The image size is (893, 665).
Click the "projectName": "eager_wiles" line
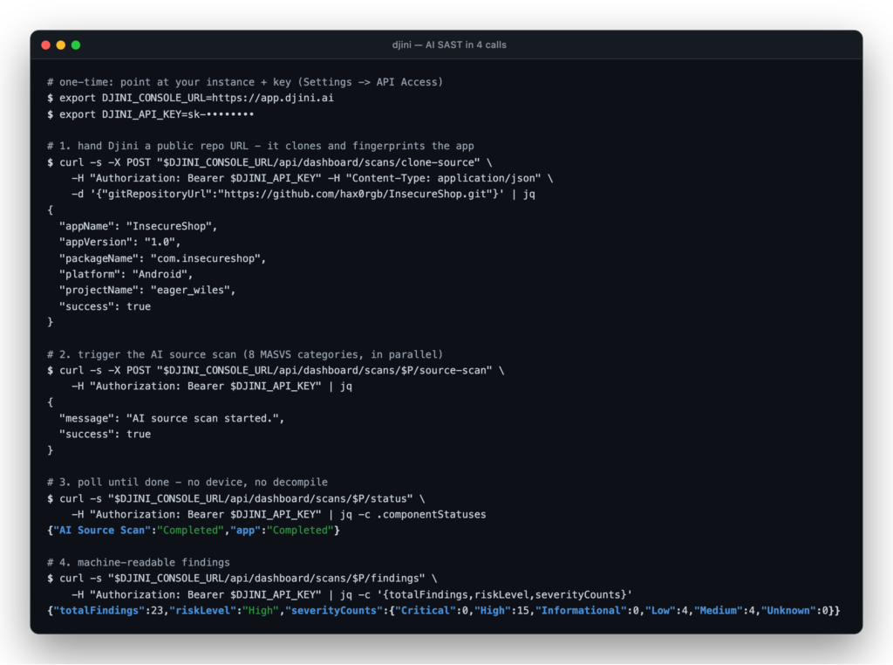click(147, 290)
